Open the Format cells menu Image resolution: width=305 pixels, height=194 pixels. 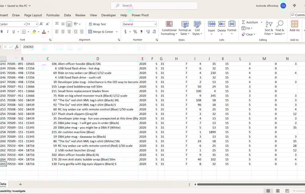pyautogui.click(x=232, y=28)
